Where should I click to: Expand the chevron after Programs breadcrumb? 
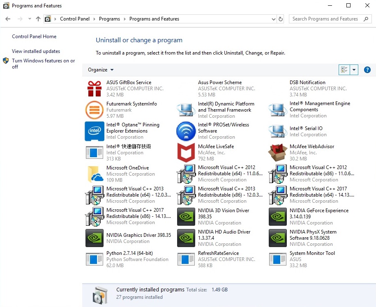coord(125,19)
